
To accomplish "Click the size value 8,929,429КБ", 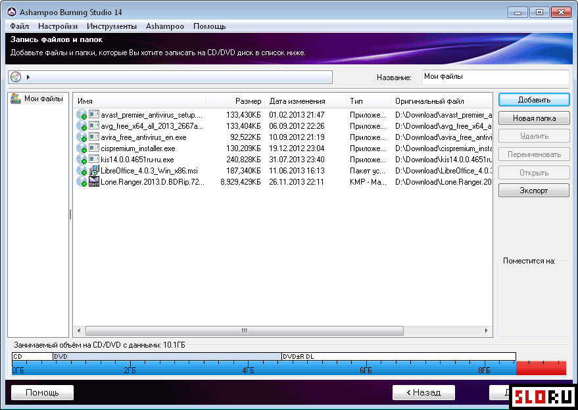I will point(241,181).
